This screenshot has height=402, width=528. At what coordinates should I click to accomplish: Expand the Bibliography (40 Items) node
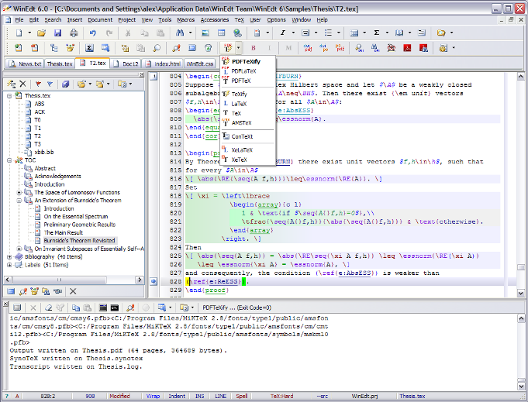pyautogui.click(x=9, y=256)
